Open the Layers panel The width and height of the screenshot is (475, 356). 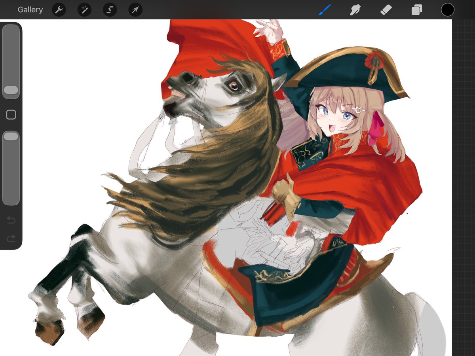pyautogui.click(x=417, y=10)
